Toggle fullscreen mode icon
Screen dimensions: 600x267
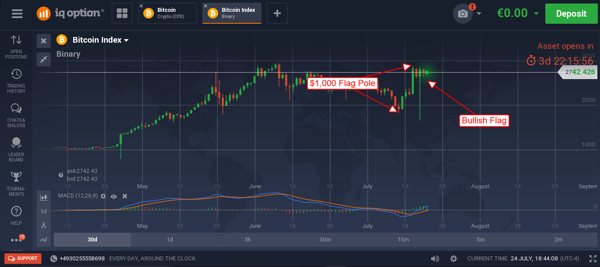[593, 259]
